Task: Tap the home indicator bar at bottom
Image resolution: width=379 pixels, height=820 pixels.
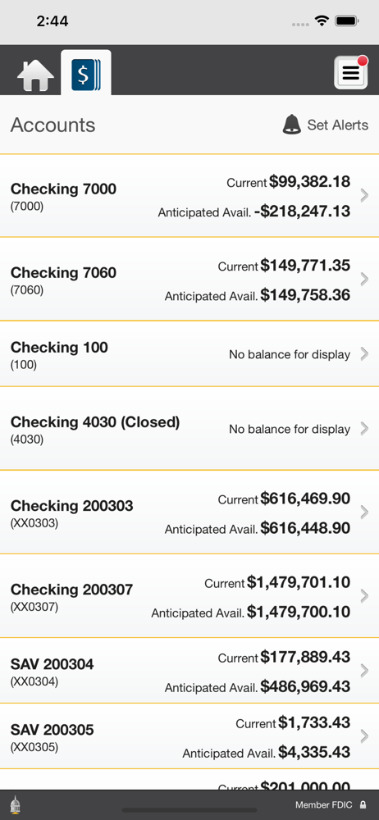Action: [189, 811]
